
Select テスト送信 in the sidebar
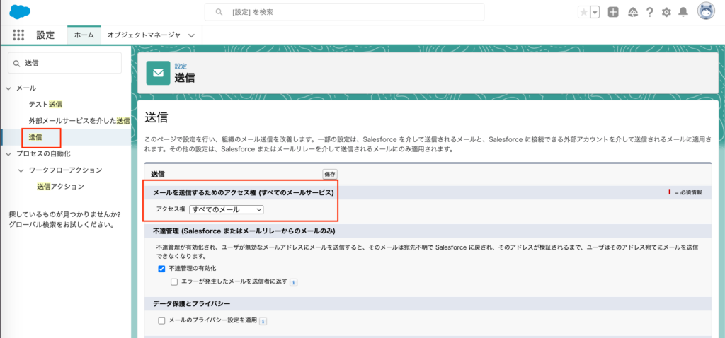tap(45, 104)
